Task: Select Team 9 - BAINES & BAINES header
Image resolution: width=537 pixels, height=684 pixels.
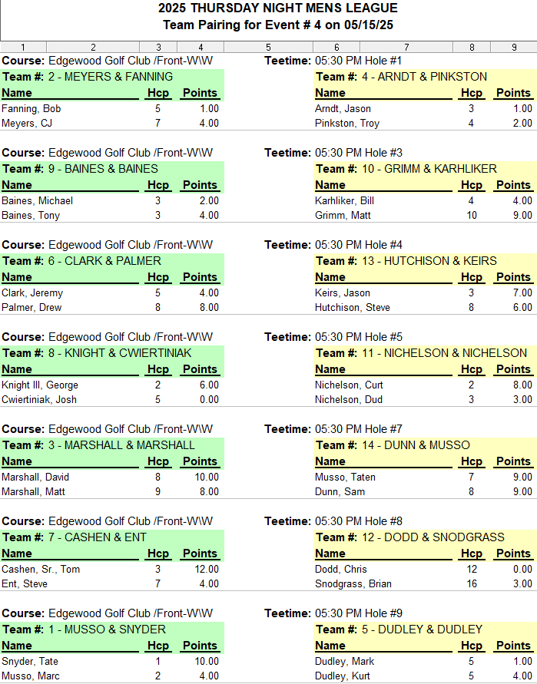Action: coord(112,169)
